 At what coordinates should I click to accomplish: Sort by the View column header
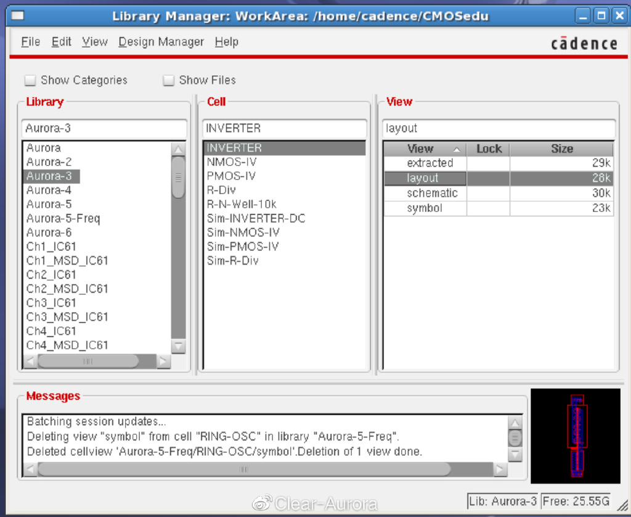(425, 149)
